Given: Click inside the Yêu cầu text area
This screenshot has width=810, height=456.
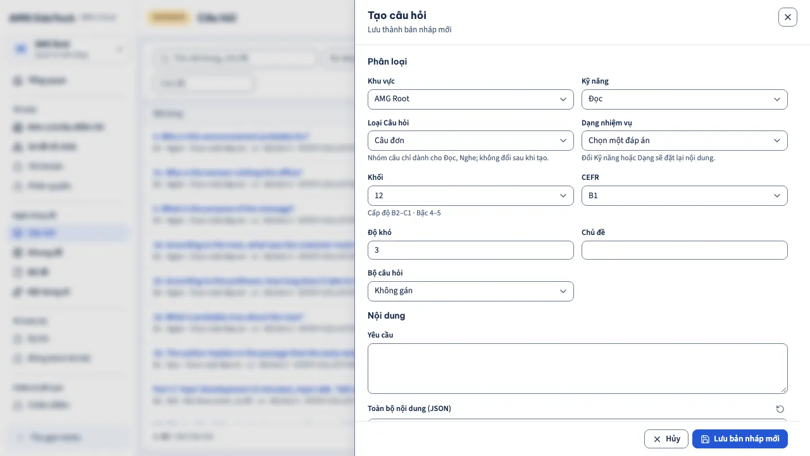Looking at the screenshot, I should click(x=577, y=369).
